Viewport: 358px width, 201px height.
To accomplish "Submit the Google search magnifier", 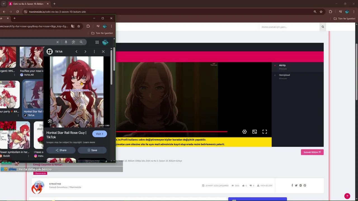I will tap(81, 42).
